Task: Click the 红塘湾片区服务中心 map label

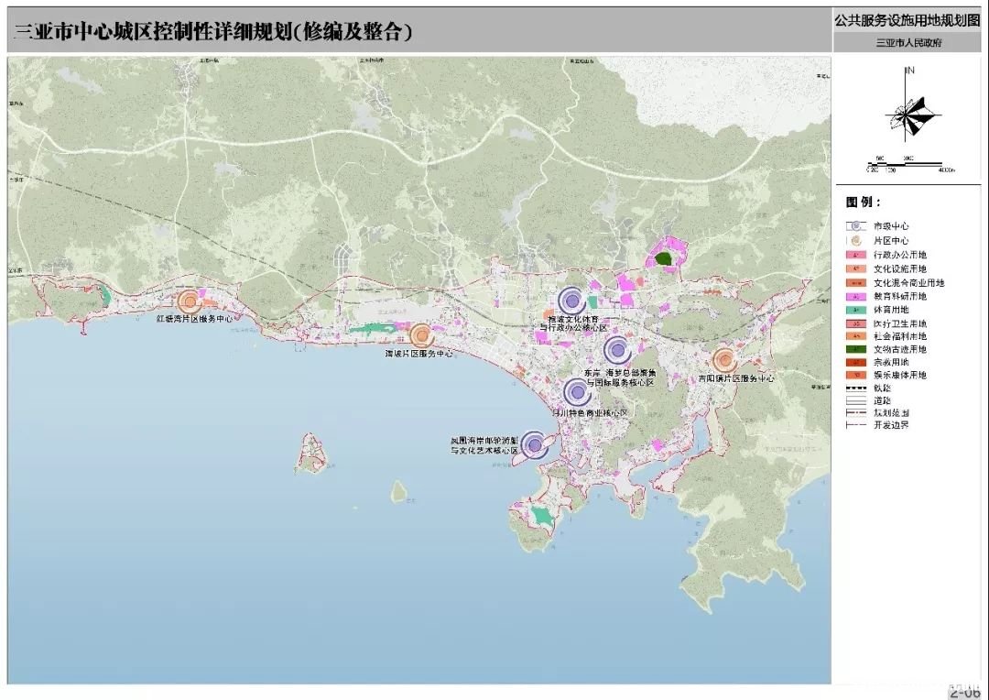Action: coord(194,319)
